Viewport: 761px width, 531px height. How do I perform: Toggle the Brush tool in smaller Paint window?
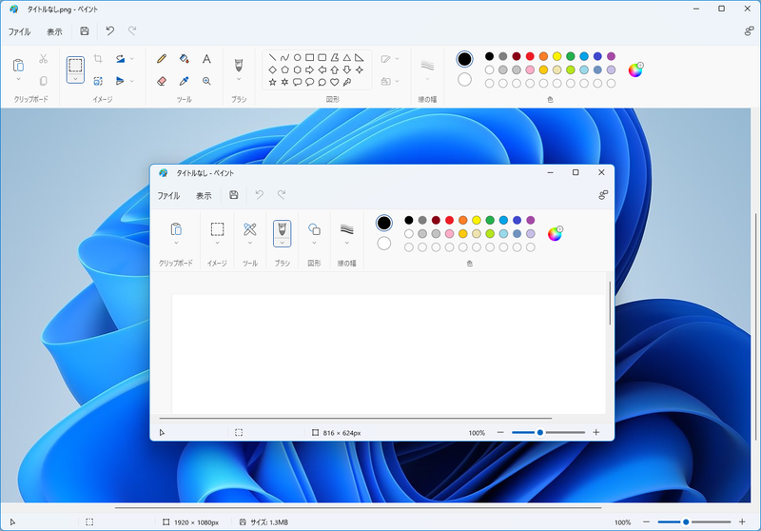tap(282, 228)
